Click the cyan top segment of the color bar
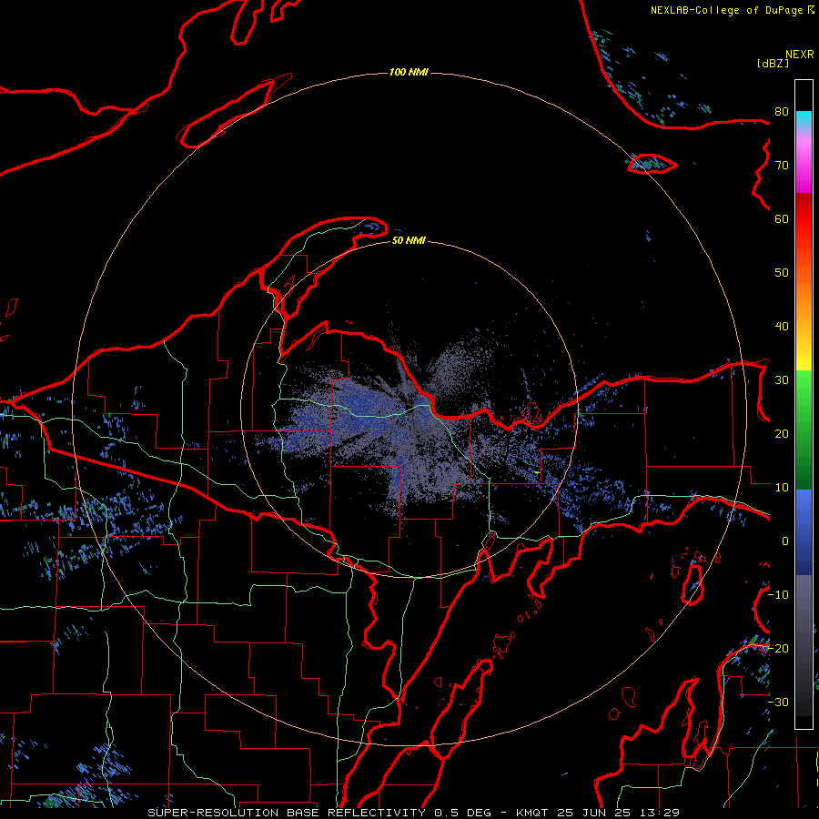Image resolution: width=819 pixels, height=819 pixels. point(804,119)
